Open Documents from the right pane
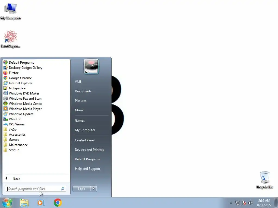This screenshot has height=208, width=278. click(x=83, y=91)
